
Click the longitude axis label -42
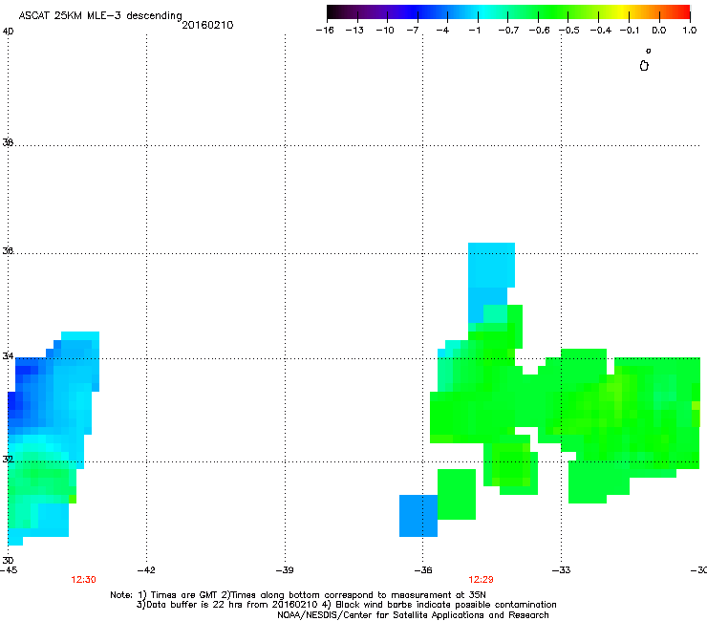tap(146, 570)
